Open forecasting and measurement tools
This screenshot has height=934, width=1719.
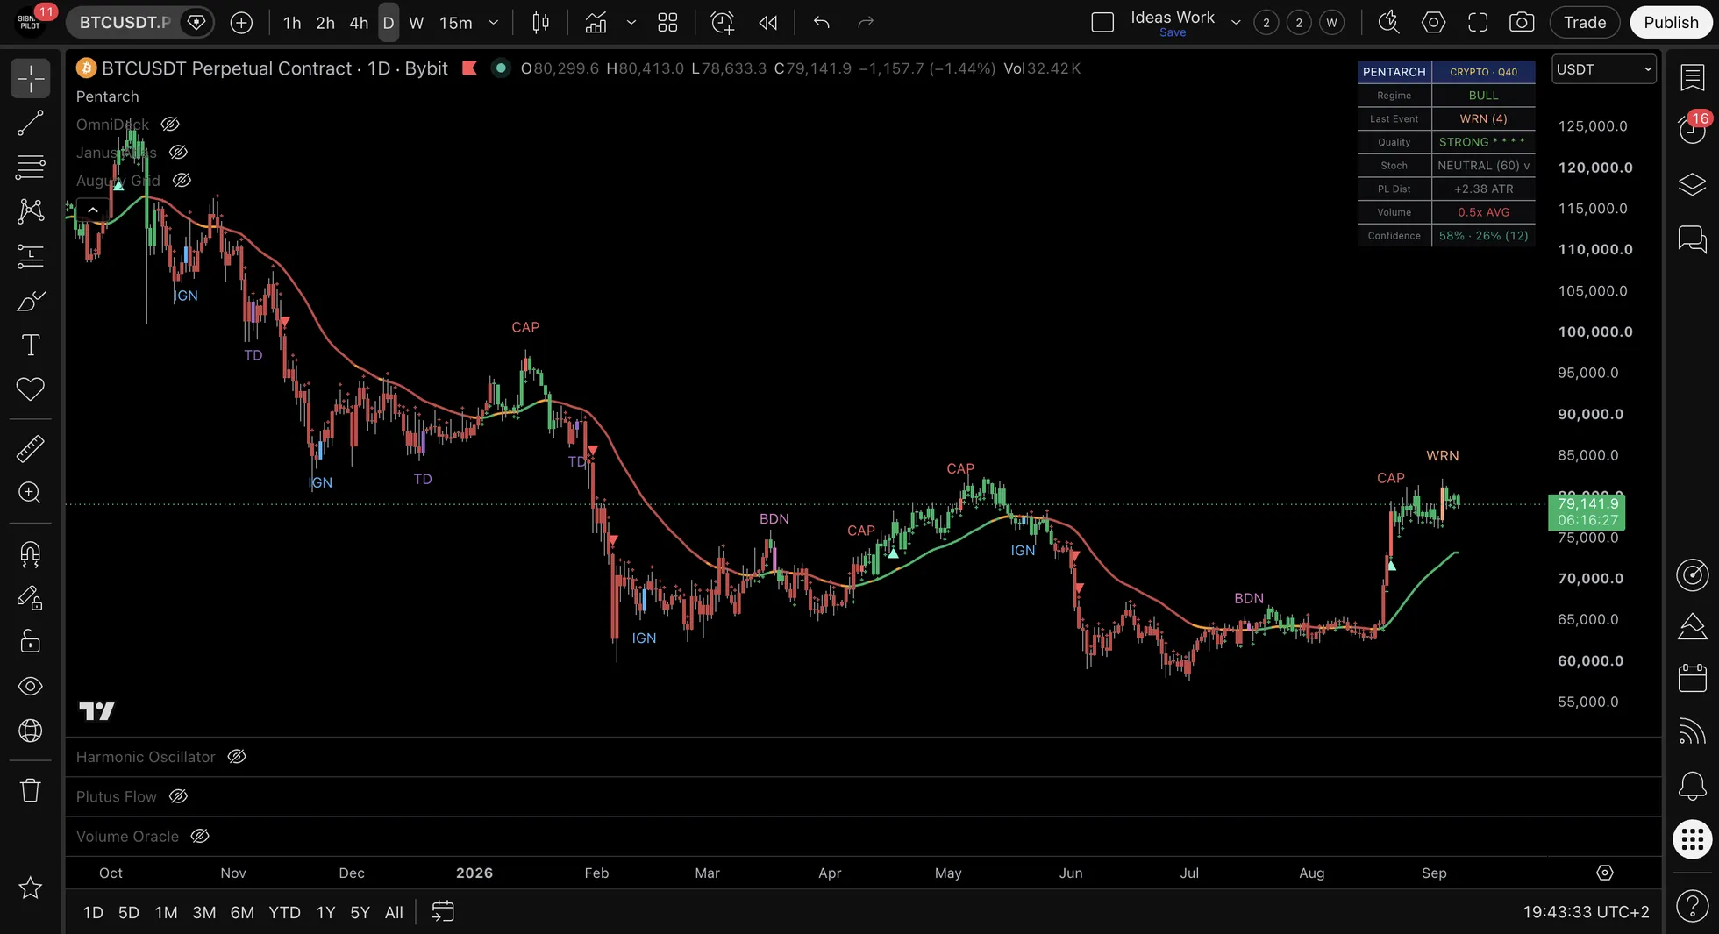pyautogui.click(x=30, y=255)
